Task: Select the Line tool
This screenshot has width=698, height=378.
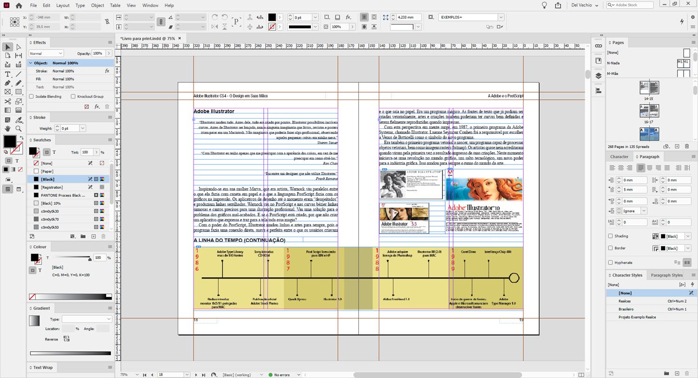Action: [19, 74]
